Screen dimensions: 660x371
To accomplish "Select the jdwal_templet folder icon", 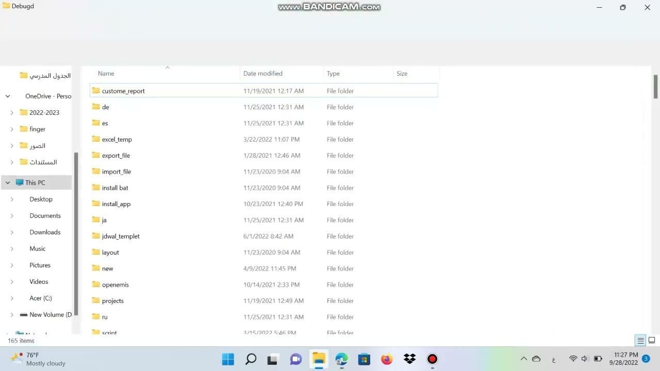I will click(95, 236).
